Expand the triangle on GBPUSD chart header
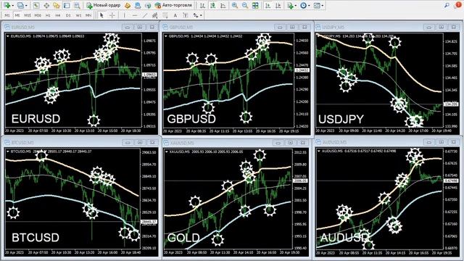 (166, 36)
